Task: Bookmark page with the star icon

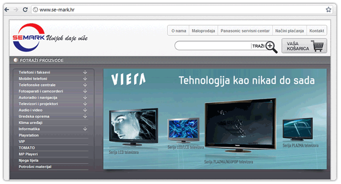Action: 329,10
